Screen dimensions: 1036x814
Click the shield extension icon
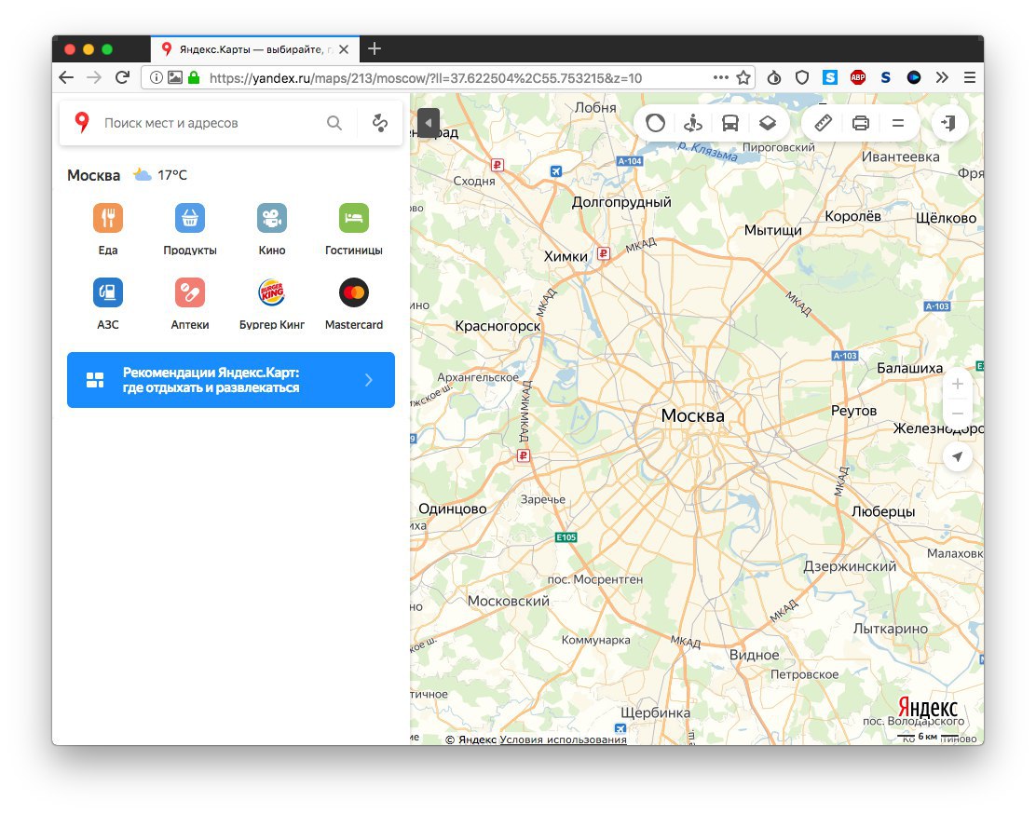coord(802,78)
